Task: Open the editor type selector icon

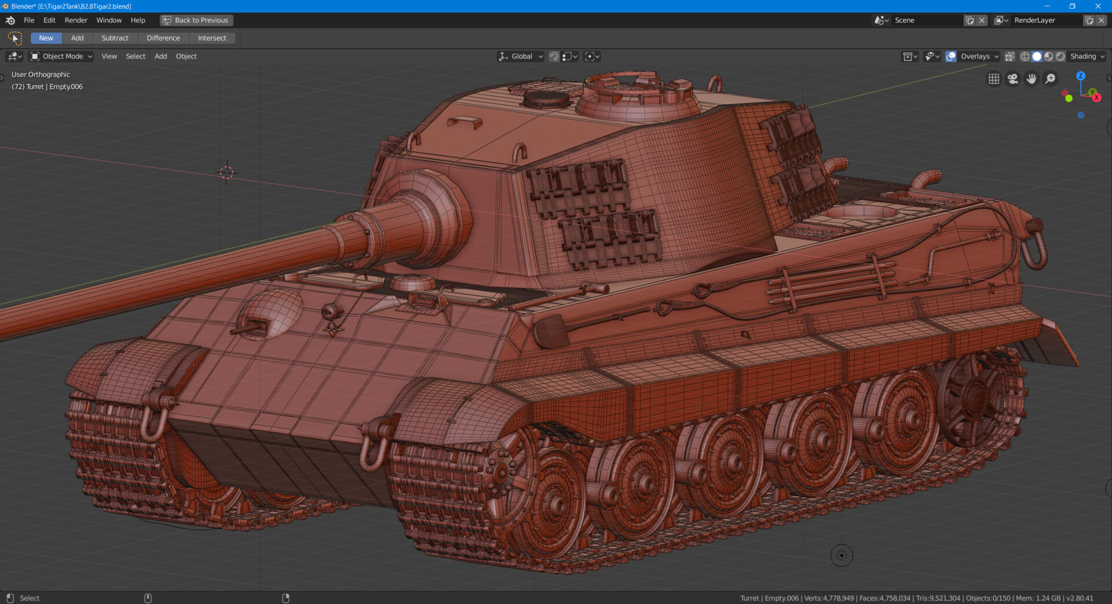Action: 908,56
